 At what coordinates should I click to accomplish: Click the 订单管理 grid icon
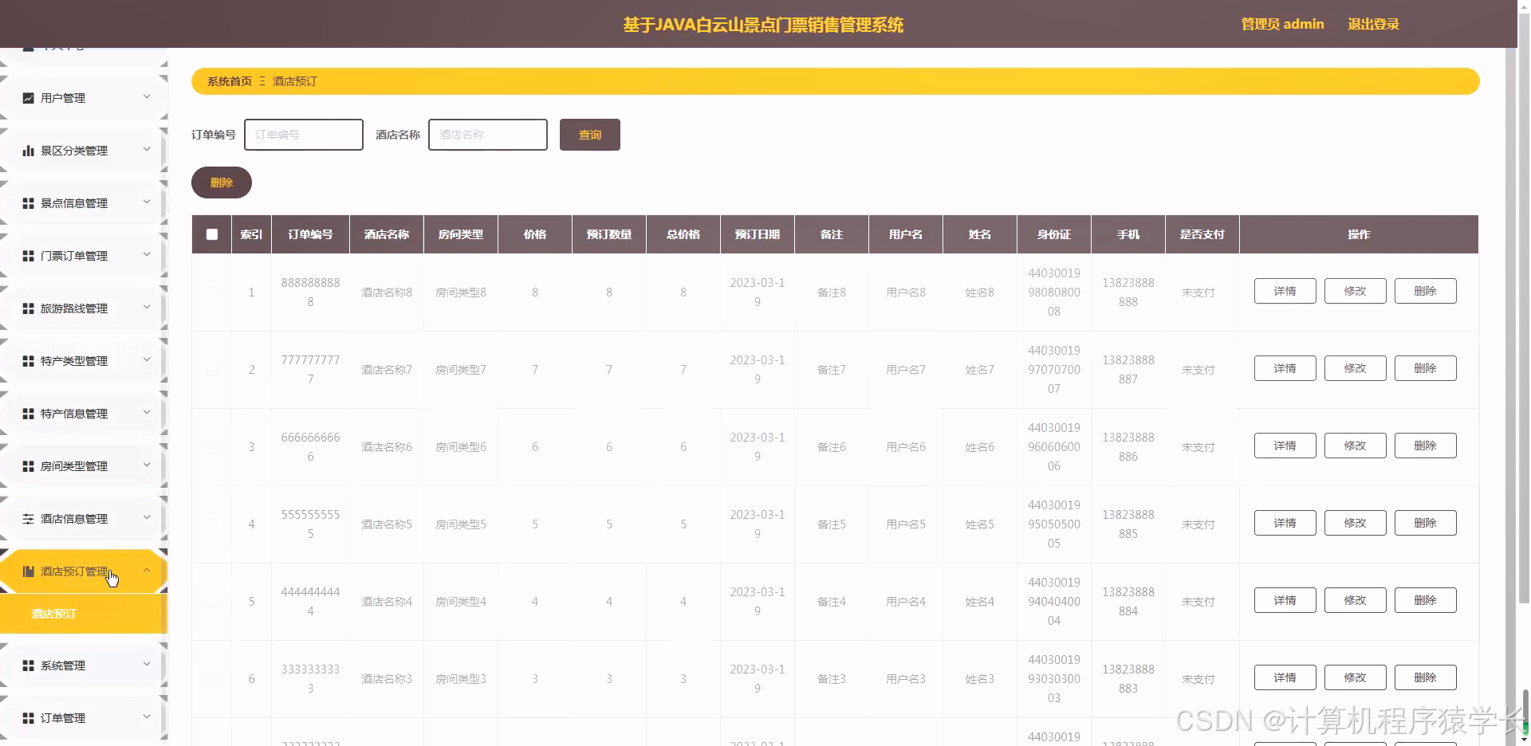tap(29, 718)
